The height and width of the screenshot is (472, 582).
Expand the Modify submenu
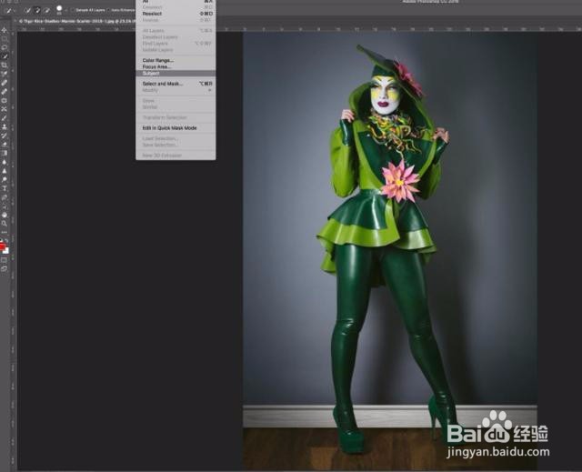(176, 90)
